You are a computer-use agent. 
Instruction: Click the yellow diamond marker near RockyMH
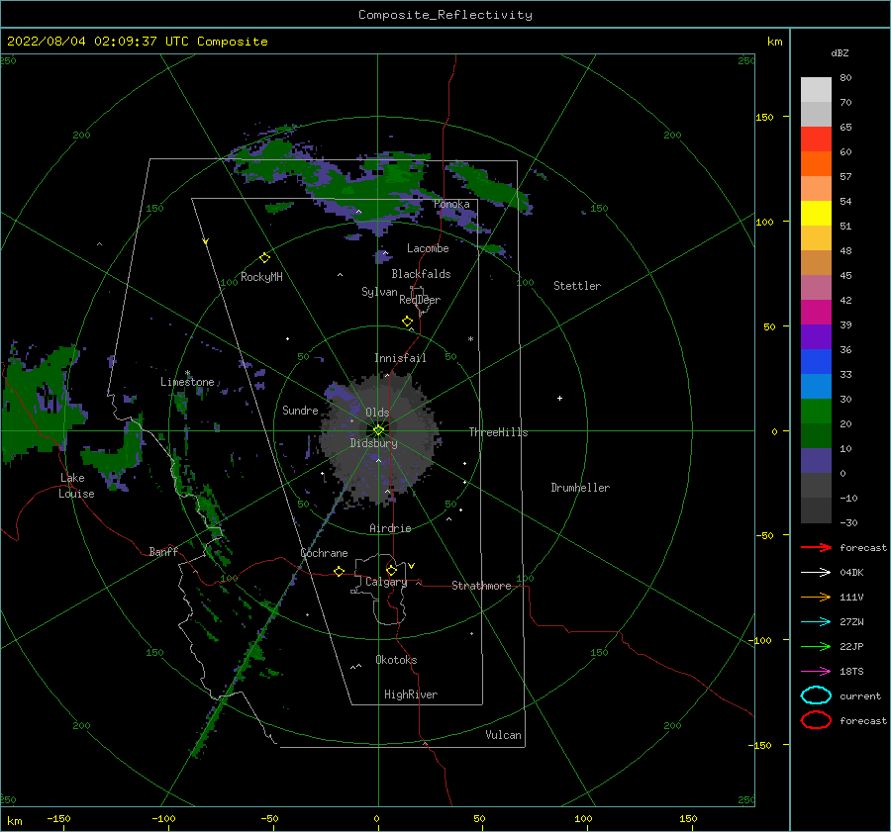pos(264,258)
